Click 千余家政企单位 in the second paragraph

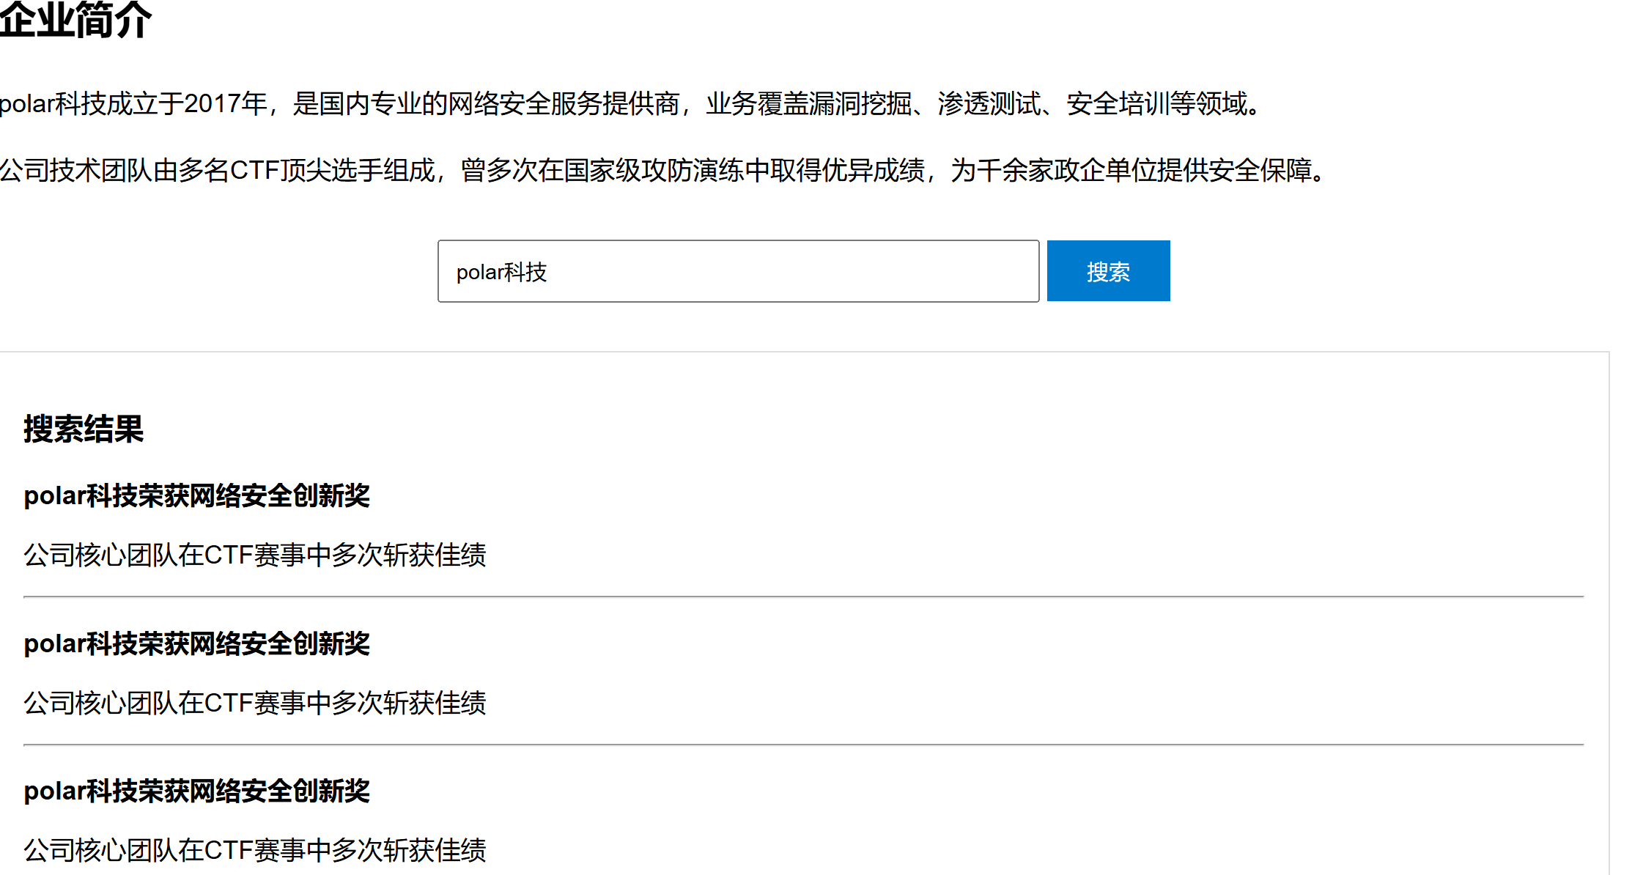1066,171
